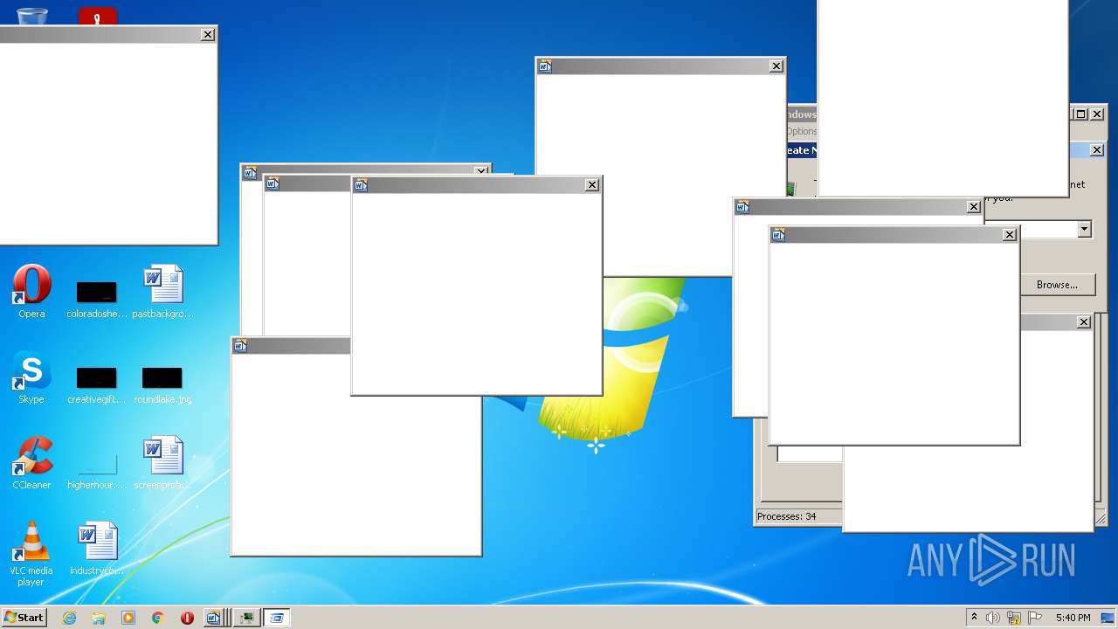Select the Recycle Bin desktop icon
The height and width of the screenshot is (629, 1118).
click(x=32, y=16)
